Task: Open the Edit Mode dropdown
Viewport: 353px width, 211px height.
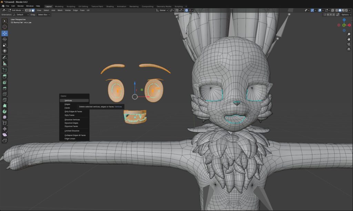Action: pyautogui.click(x=16, y=10)
